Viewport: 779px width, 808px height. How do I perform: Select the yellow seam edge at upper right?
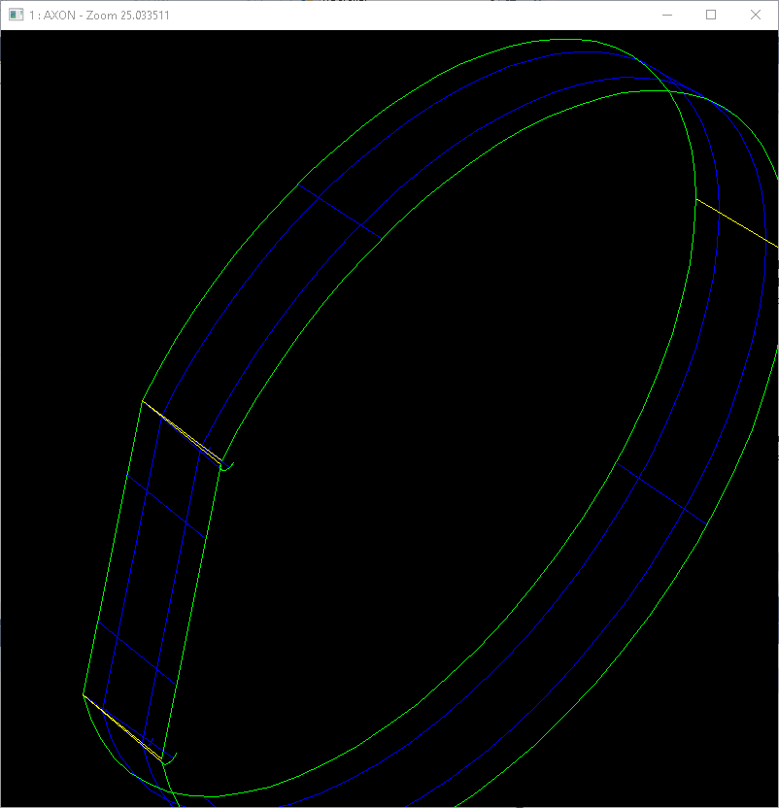(x=738, y=223)
